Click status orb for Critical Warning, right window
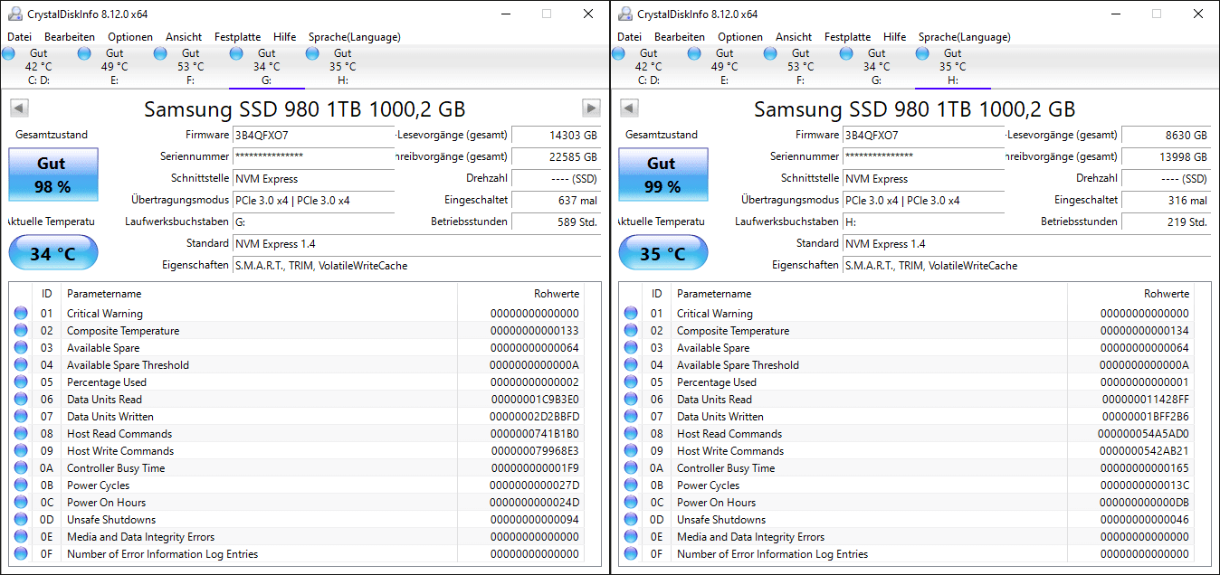The width and height of the screenshot is (1220, 575). point(631,314)
